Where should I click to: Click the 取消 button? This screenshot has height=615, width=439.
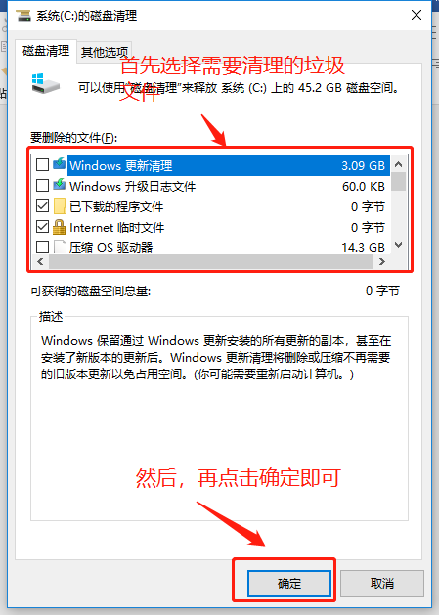[382, 584]
